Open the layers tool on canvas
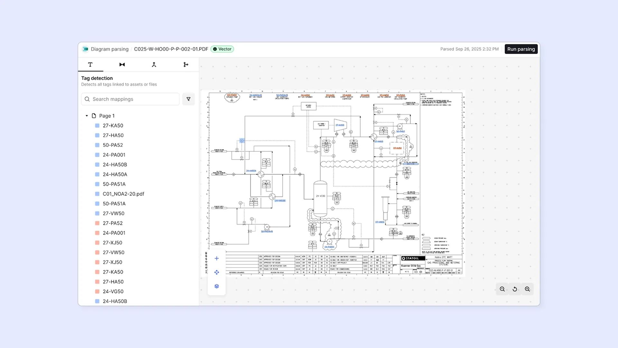 [x=217, y=286]
